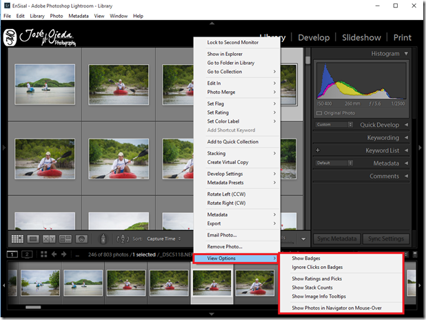426x320 pixels.
Task: Open People view face icon
Action: 81,239
